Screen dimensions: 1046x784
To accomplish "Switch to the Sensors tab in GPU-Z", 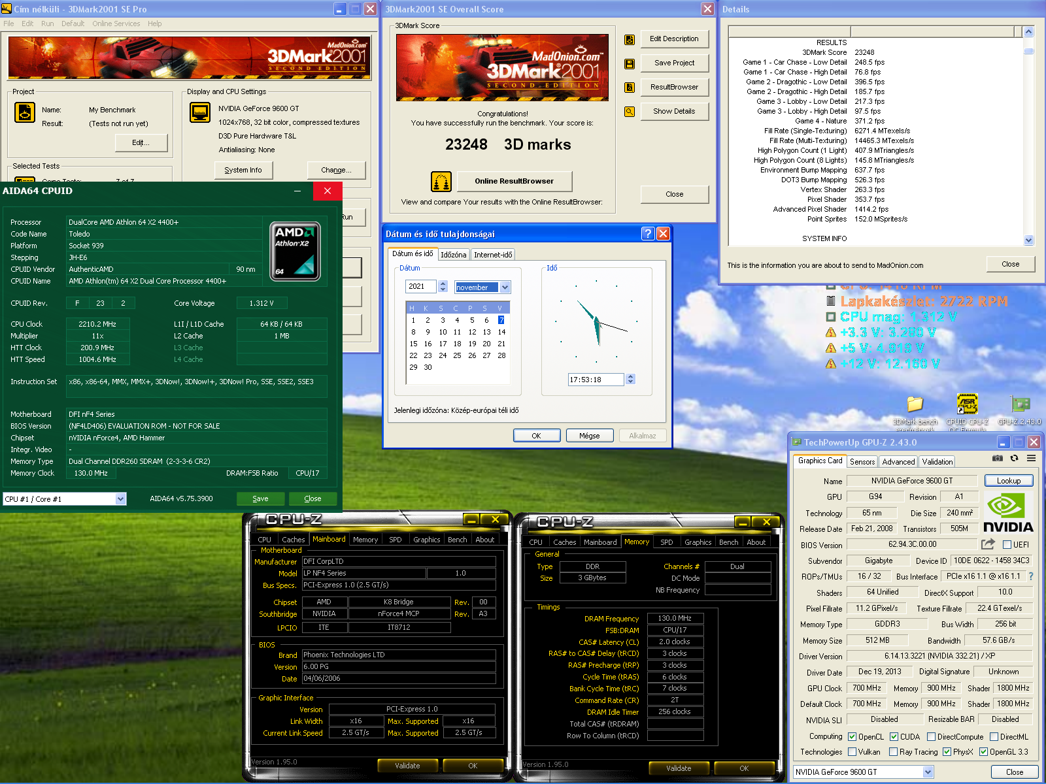I will tap(862, 461).
